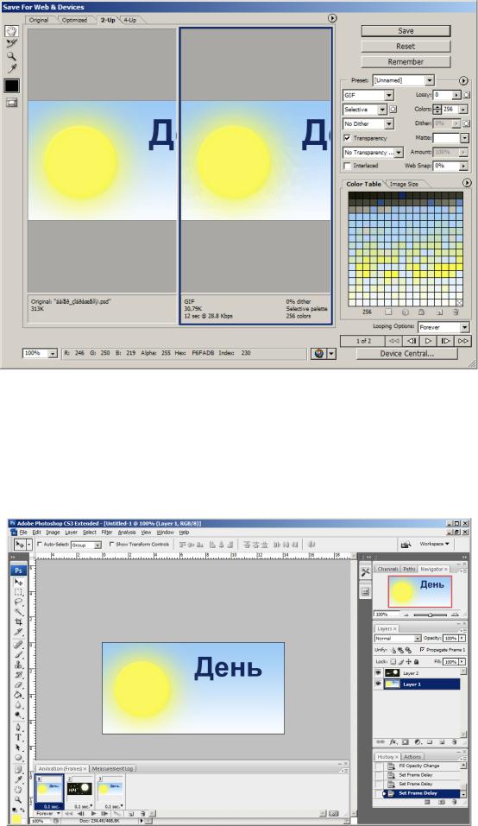Open the Looping Options Forever dropdown
This screenshot has width=478, height=826.
(443, 327)
